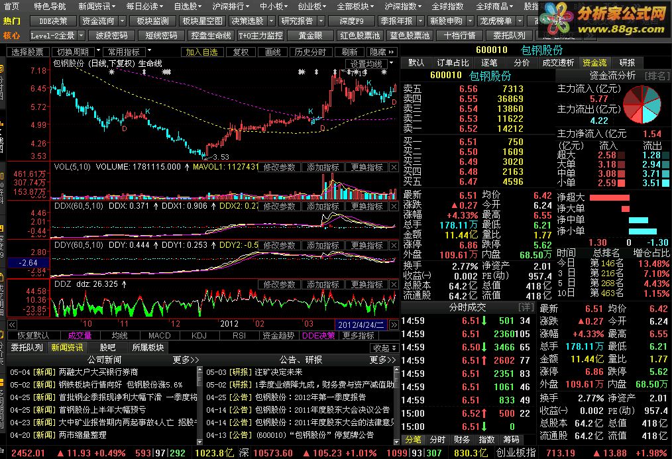Switch to the 成交透析 tab

click(557, 62)
